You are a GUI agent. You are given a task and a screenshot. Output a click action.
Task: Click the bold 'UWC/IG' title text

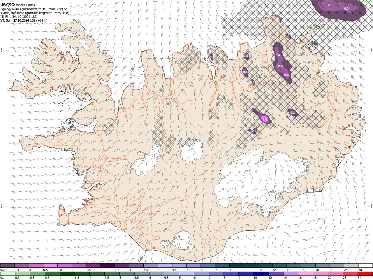click(x=7, y=4)
